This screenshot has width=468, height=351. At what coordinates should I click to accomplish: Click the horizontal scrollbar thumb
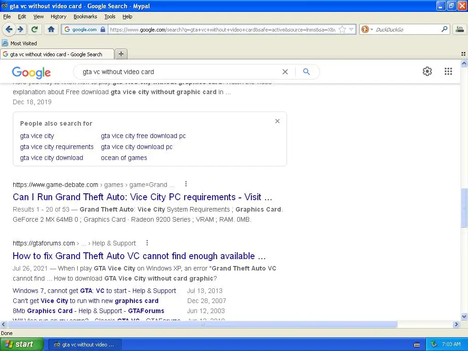pos(202,324)
